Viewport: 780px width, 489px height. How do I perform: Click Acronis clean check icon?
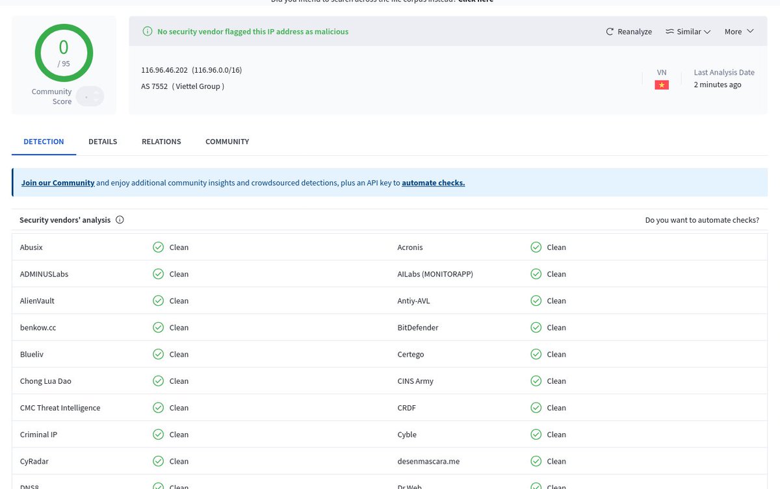pos(536,247)
